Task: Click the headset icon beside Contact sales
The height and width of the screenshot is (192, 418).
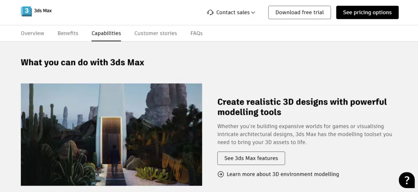Action: pos(210,13)
